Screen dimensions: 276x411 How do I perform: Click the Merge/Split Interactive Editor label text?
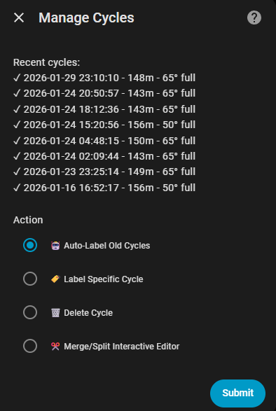122,347
